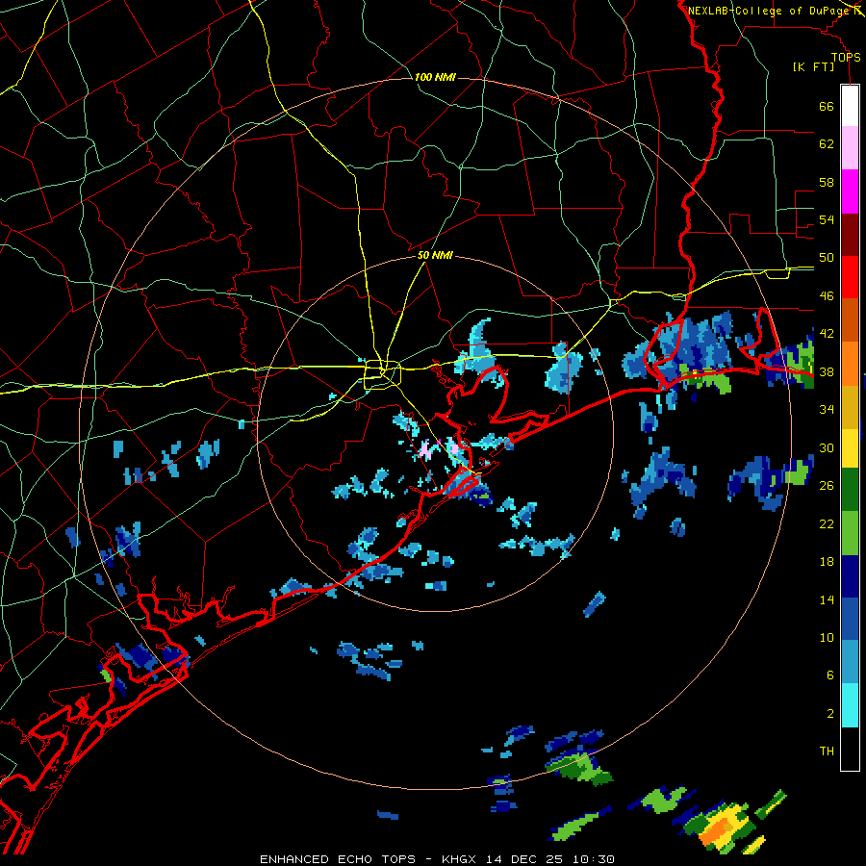Click the '14' legend value
Image resolution: width=866 pixels, height=866 pixels.
pyautogui.click(x=827, y=599)
